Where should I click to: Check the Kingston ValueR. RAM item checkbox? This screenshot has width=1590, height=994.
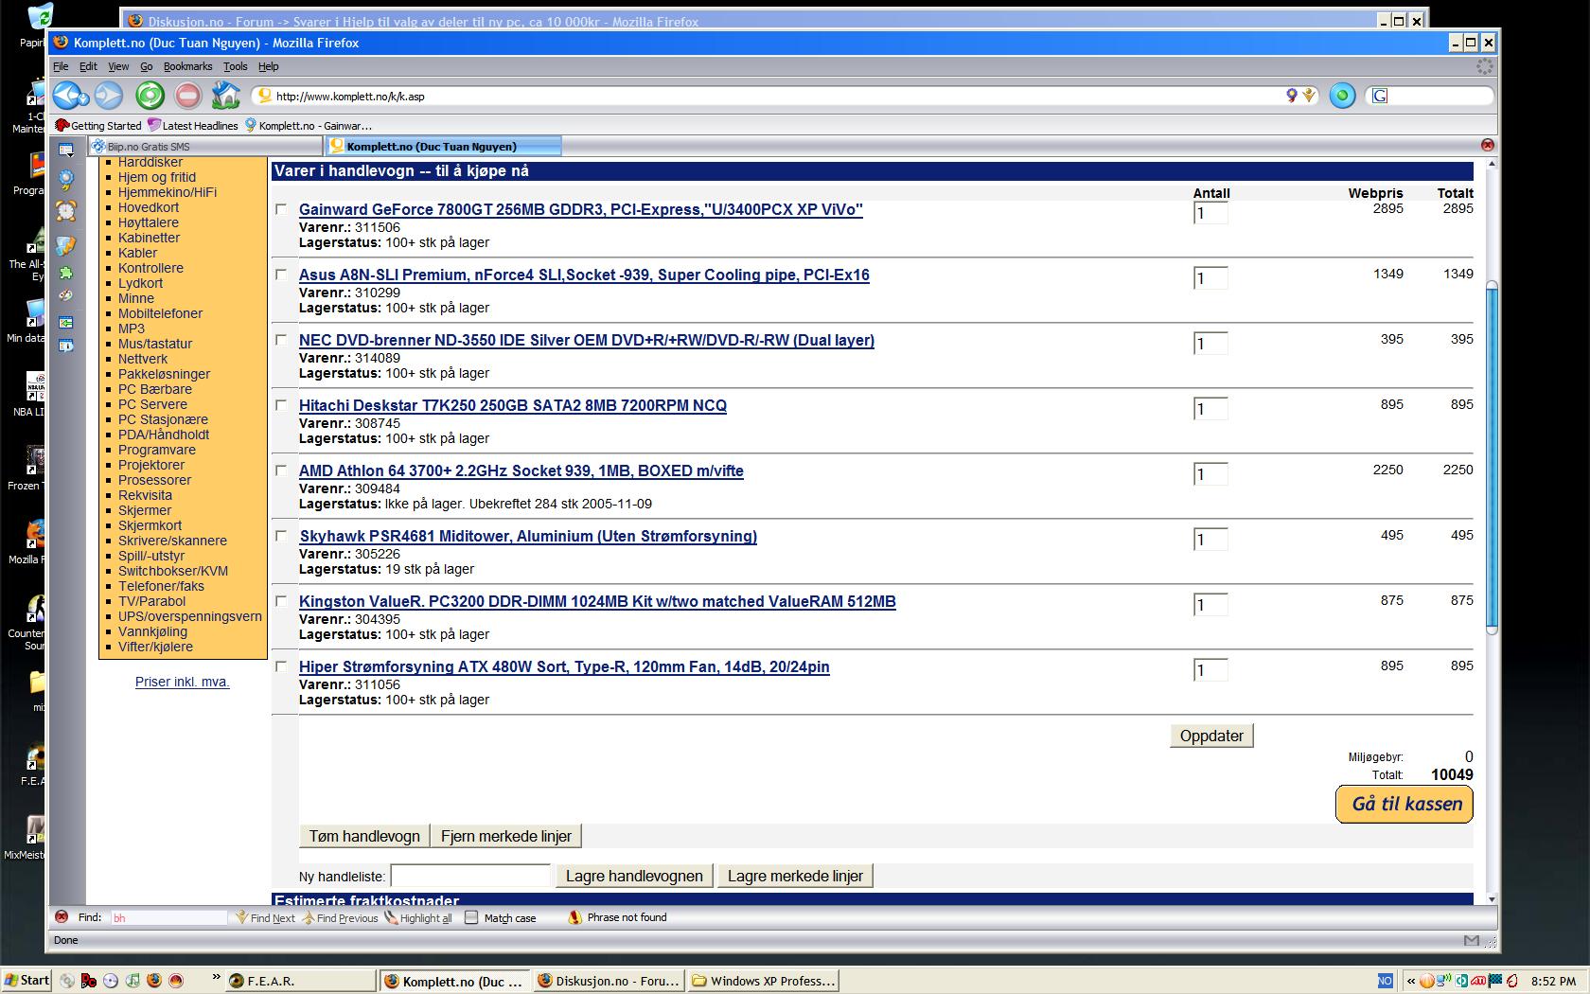281,601
